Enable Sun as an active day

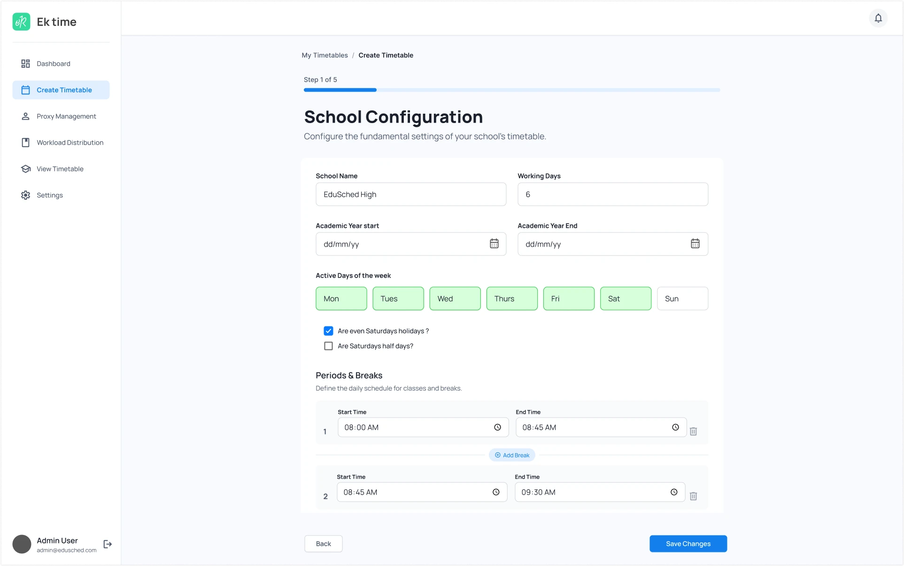point(682,299)
